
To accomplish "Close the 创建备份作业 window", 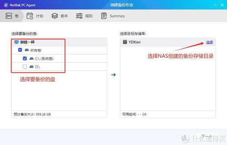I will (x=222, y=5).
